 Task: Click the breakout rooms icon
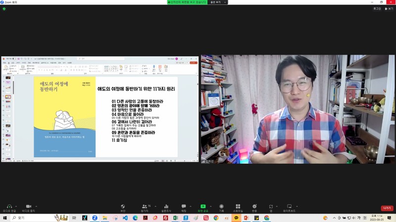[238, 206]
